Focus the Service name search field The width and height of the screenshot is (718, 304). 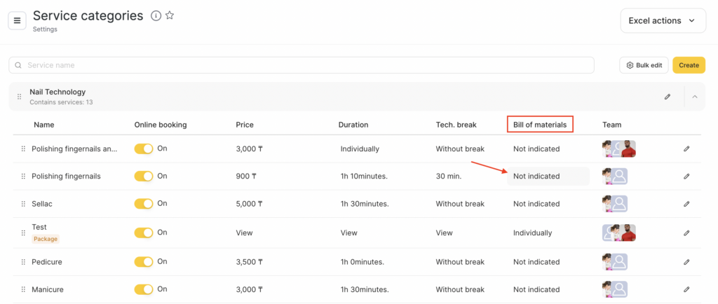point(302,65)
